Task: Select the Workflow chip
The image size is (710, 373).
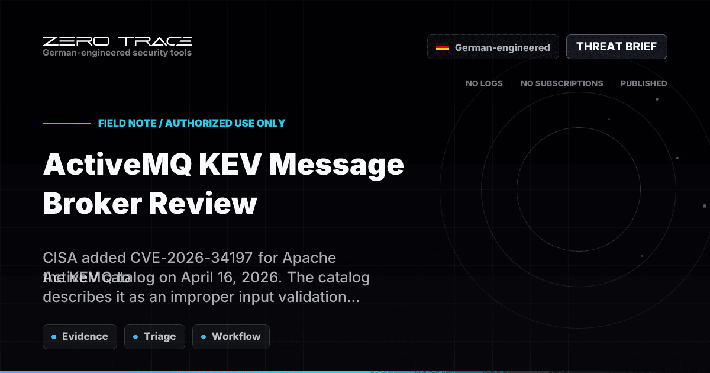Action: click(231, 336)
